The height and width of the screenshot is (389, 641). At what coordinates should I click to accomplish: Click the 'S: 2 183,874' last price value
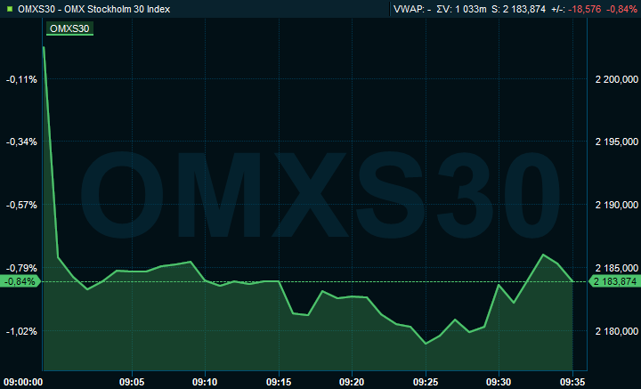[519, 9]
